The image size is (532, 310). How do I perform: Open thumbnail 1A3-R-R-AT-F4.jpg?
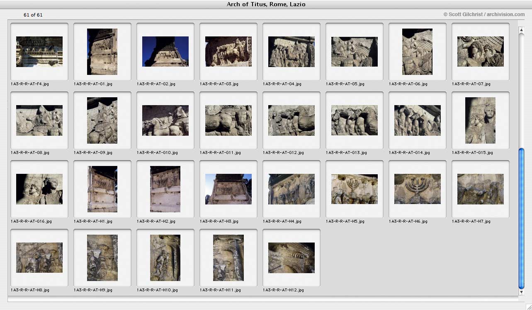point(39,52)
